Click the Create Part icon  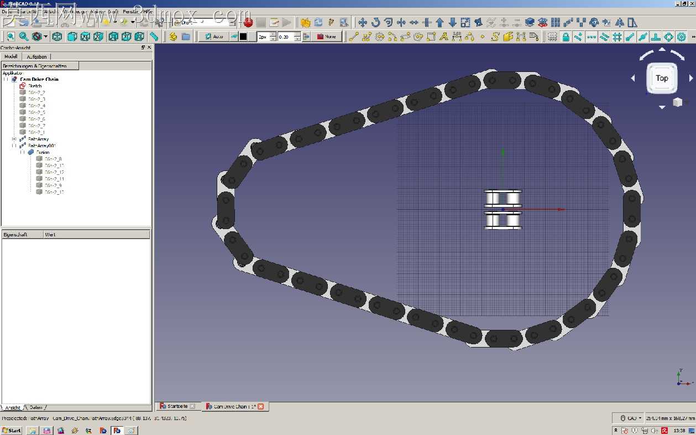pyautogui.click(x=173, y=37)
